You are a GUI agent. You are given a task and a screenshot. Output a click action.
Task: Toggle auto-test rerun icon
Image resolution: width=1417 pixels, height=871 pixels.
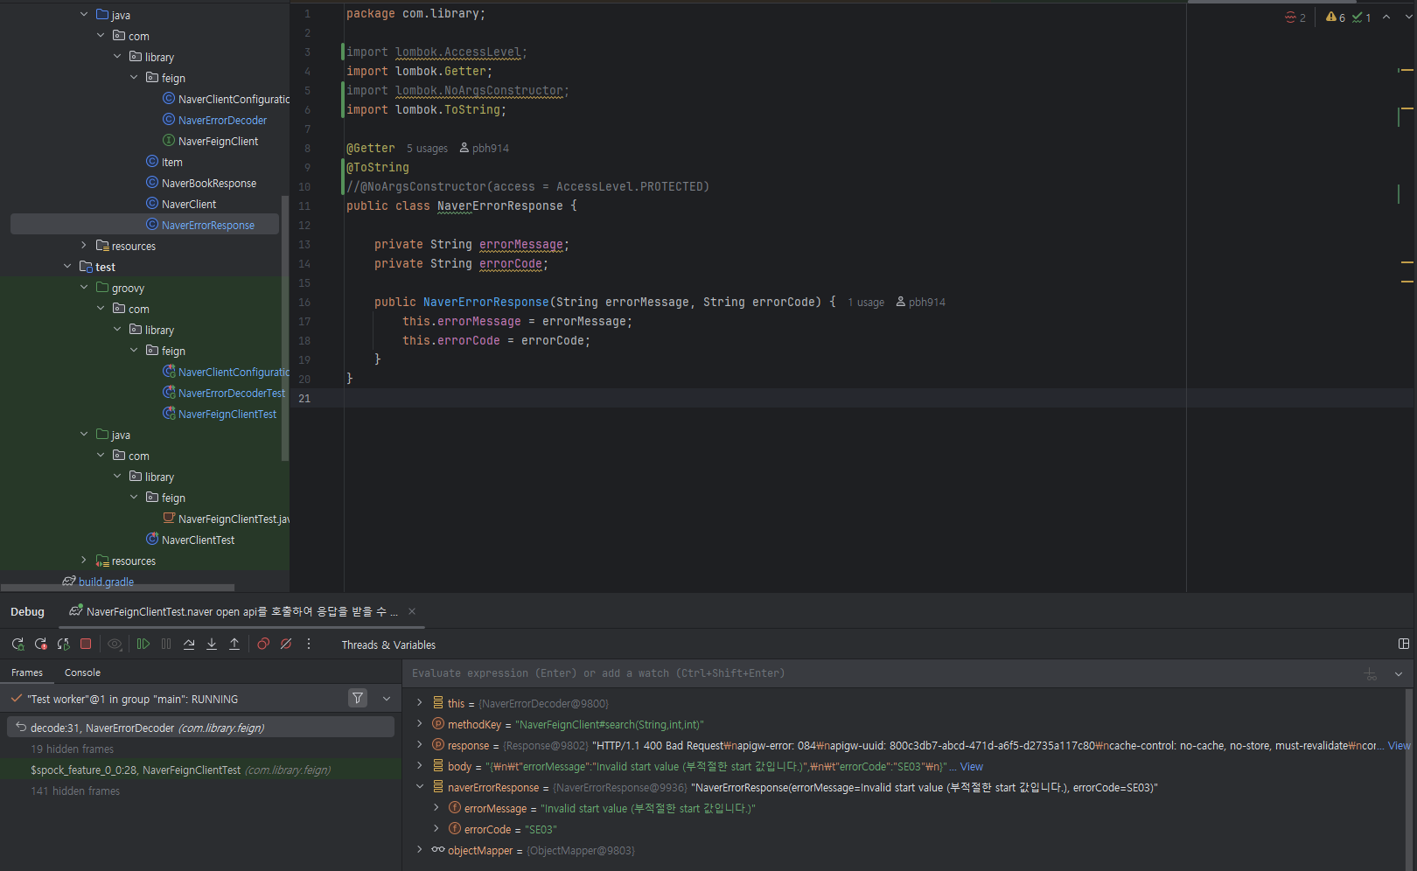tap(63, 645)
